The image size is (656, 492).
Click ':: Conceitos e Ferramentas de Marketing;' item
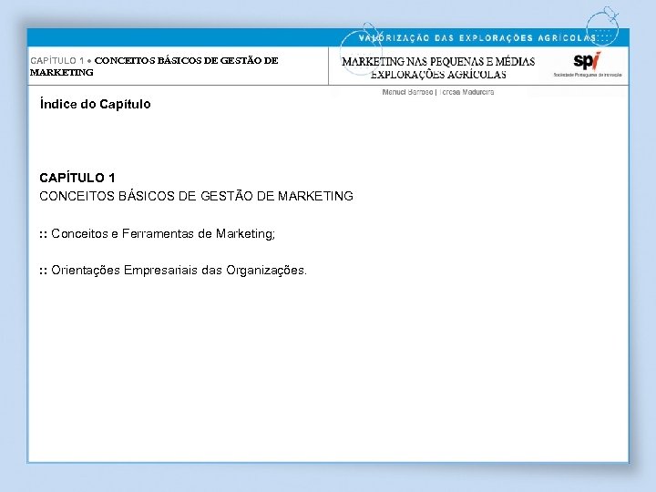tap(157, 233)
